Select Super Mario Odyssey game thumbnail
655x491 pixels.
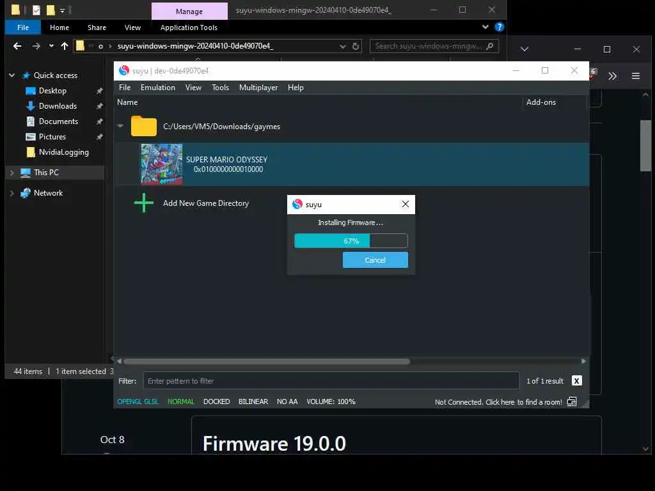coord(162,164)
